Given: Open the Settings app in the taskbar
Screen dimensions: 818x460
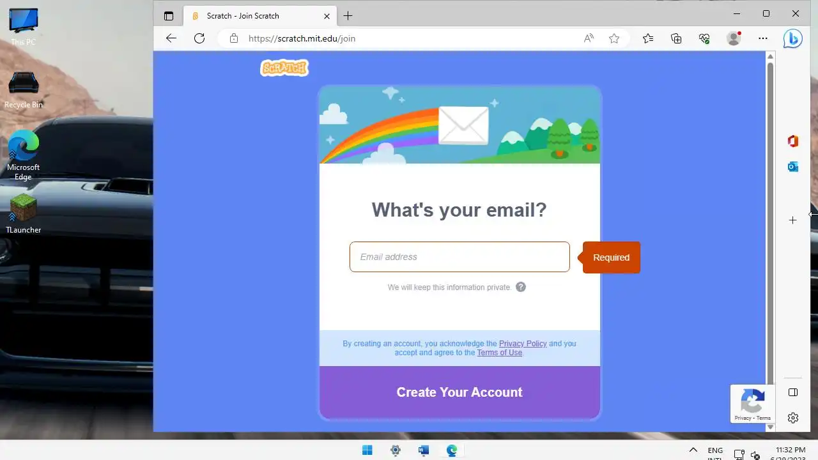Looking at the screenshot, I should click(396, 450).
